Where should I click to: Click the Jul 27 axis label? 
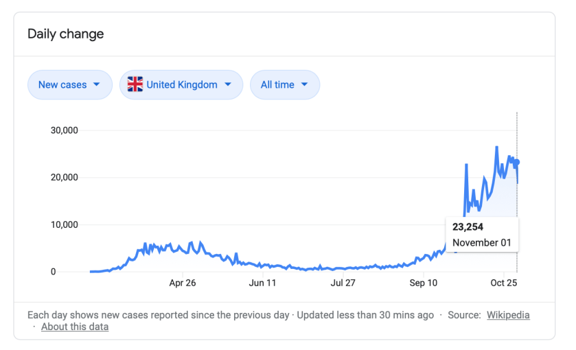point(343,283)
